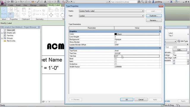Viewport: 190px width, 107px height.
Task: Open the Label Tag 1 type selector dropdown
Action: pos(188,34)
